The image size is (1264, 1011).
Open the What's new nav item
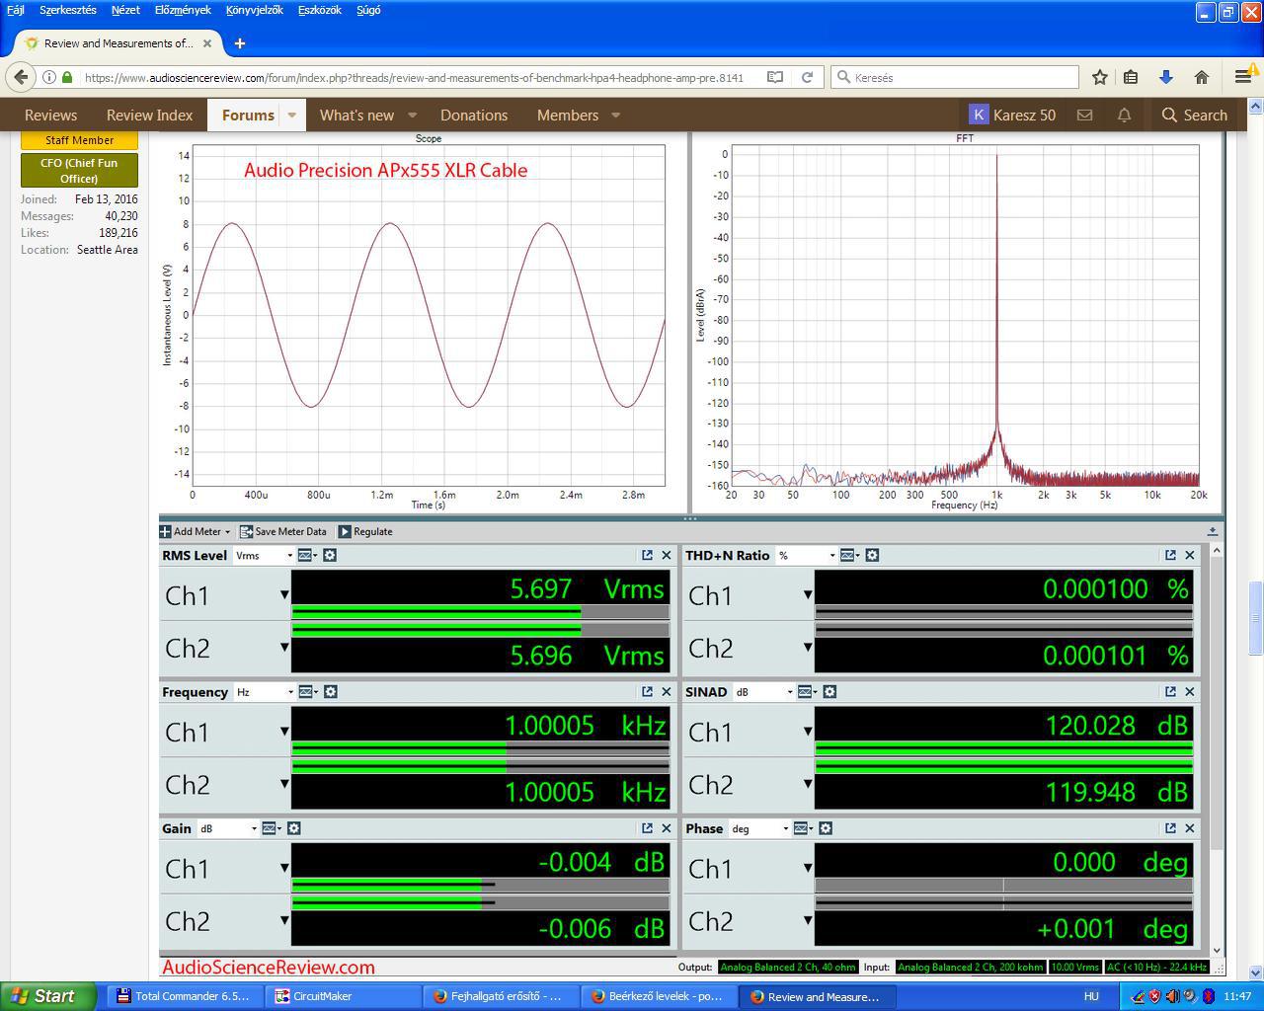pyautogui.click(x=356, y=115)
